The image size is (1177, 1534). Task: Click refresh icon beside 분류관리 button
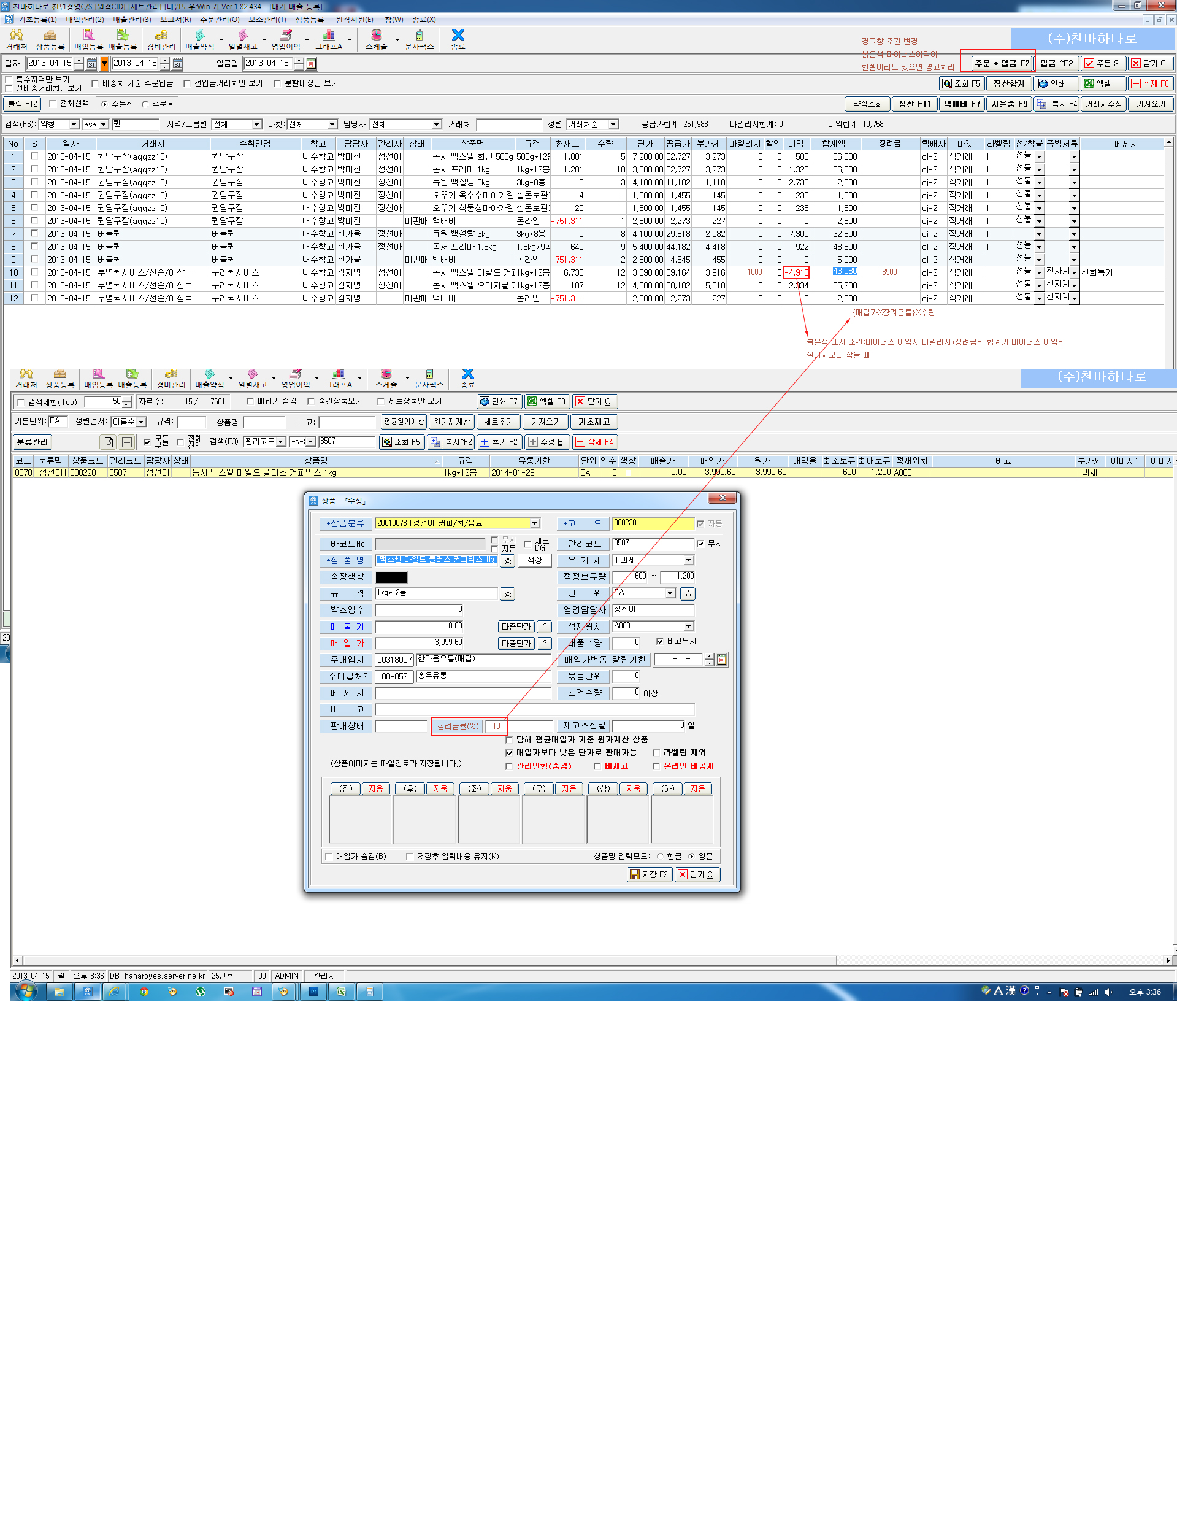point(108,442)
